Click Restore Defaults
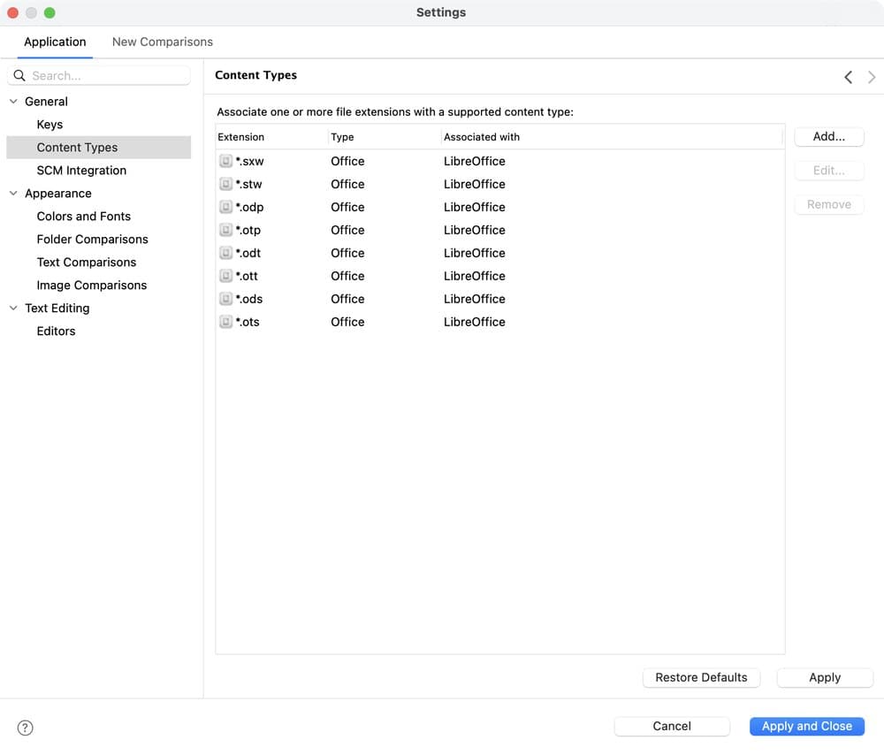Screen dimensions: 884x755 point(701,677)
